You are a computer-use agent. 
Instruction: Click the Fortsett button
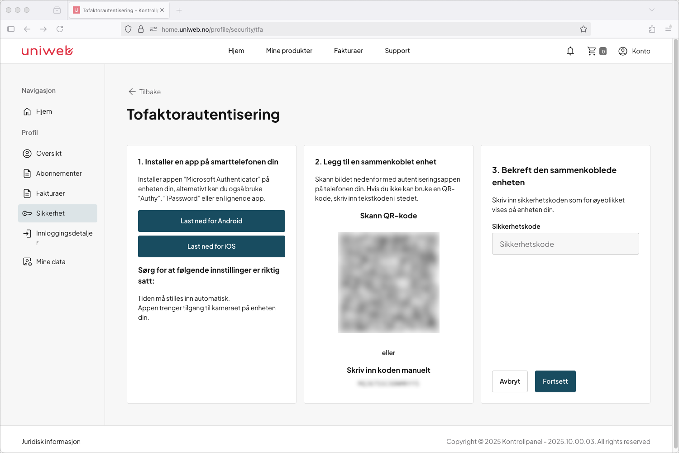(555, 381)
